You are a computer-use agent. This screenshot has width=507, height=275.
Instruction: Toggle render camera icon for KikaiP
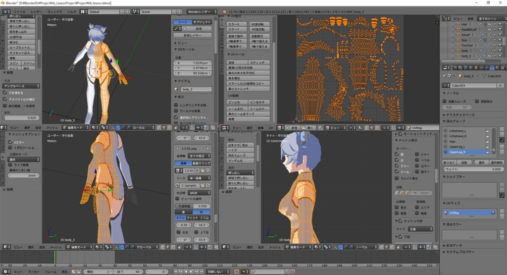500,35
